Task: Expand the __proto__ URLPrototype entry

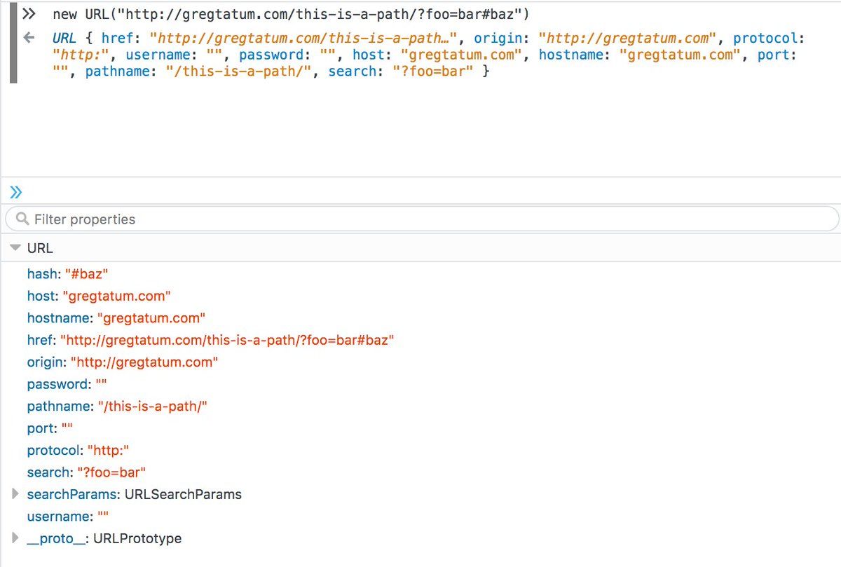Action: pos(16,538)
